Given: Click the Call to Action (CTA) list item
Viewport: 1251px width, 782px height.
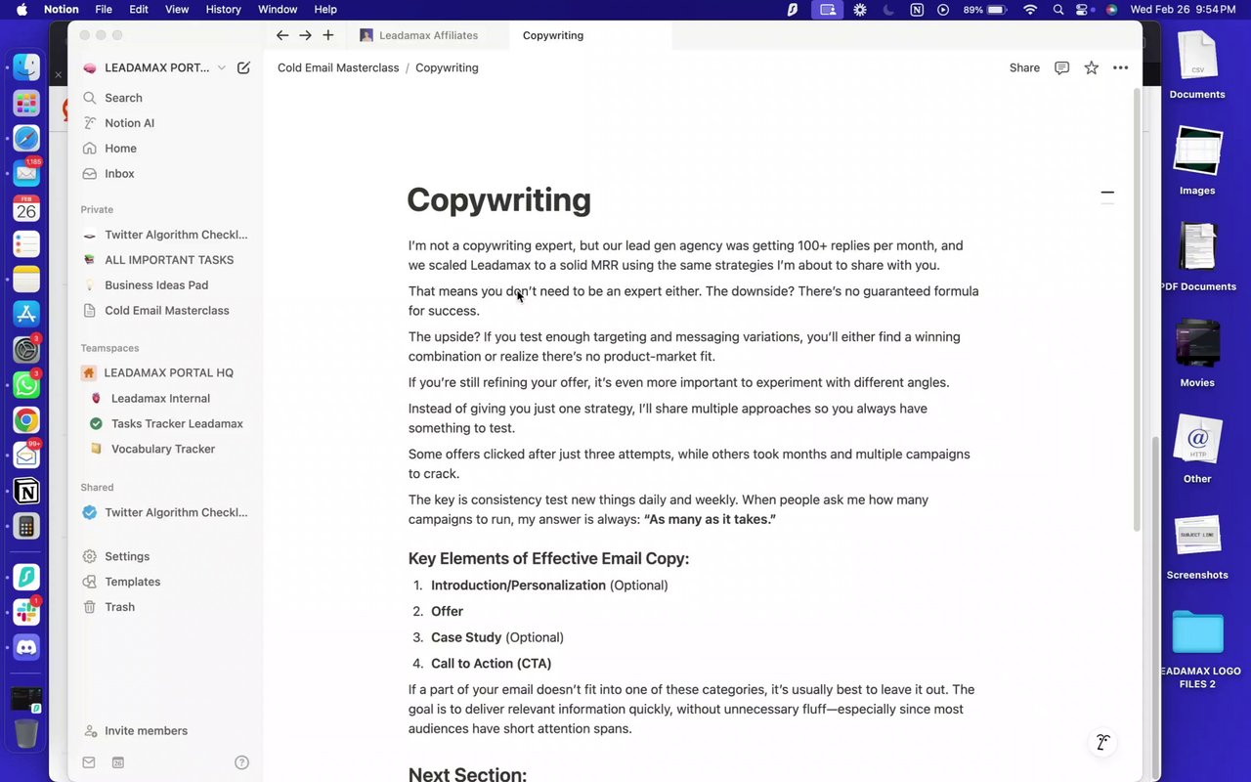Looking at the screenshot, I should [492, 664].
